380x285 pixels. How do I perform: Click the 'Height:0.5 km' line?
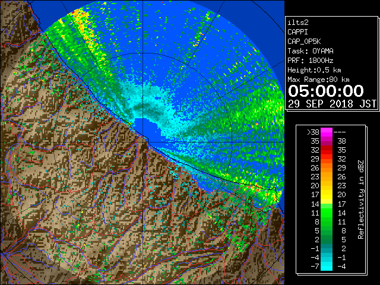pos(314,70)
